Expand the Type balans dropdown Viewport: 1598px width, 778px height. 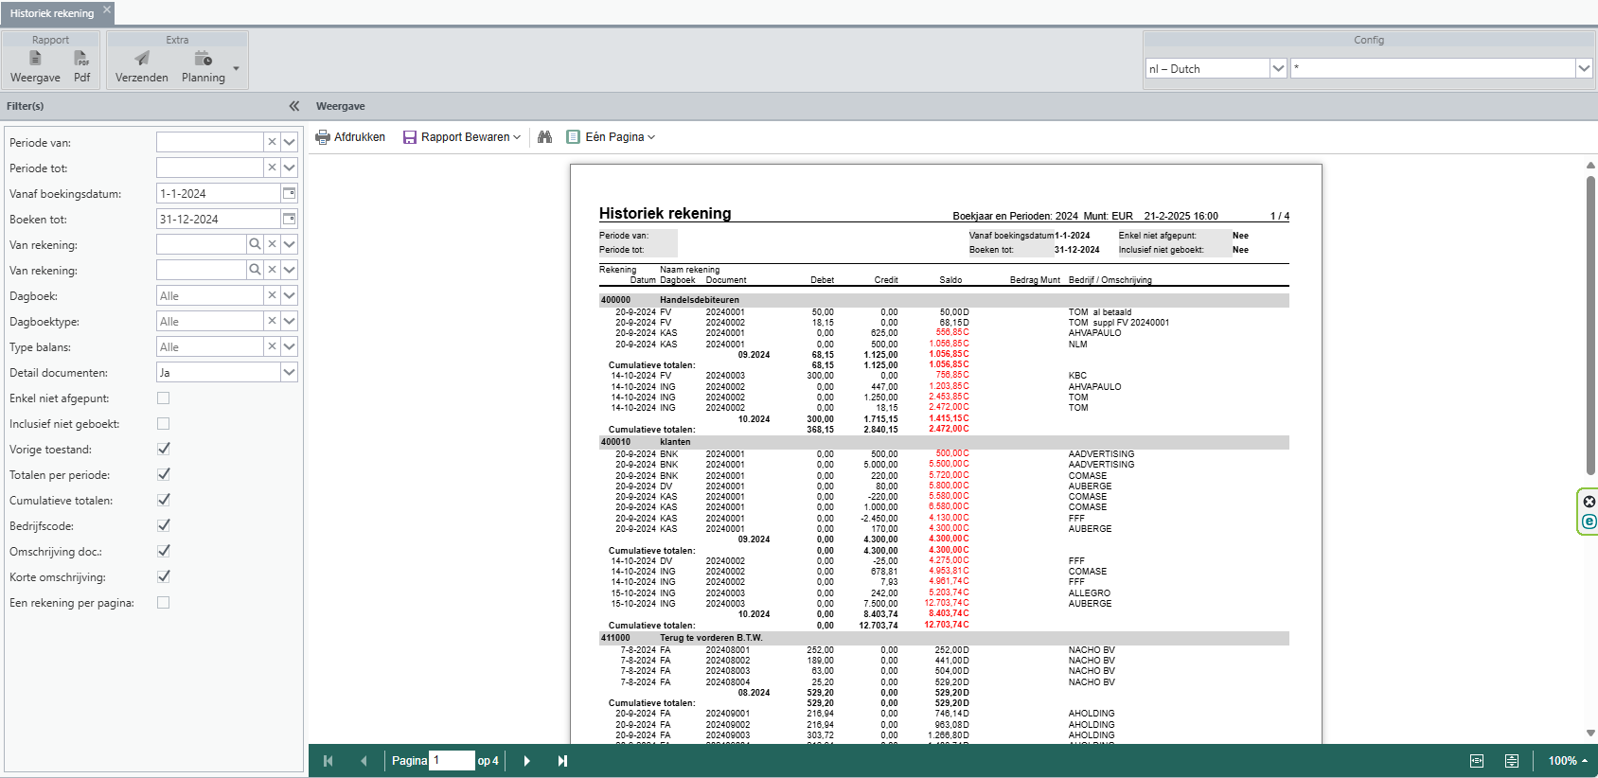pos(290,346)
